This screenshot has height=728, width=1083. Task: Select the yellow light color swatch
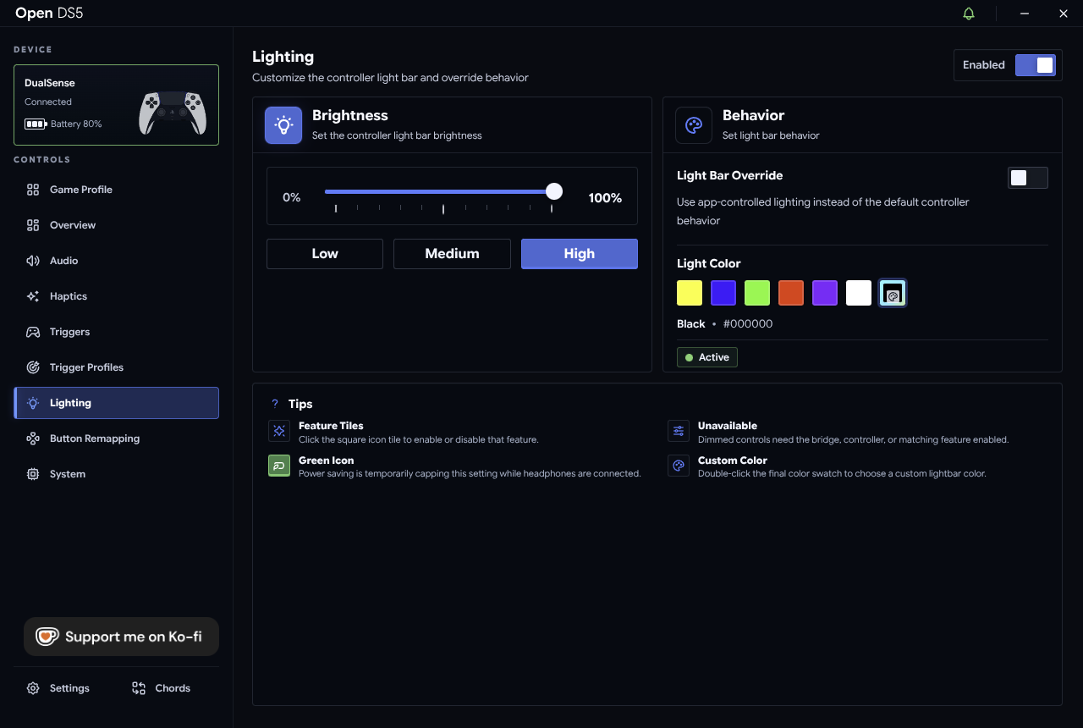[x=690, y=293]
